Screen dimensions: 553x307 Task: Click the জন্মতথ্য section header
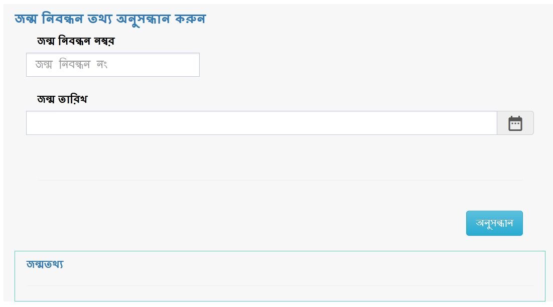pyautogui.click(x=44, y=264)
